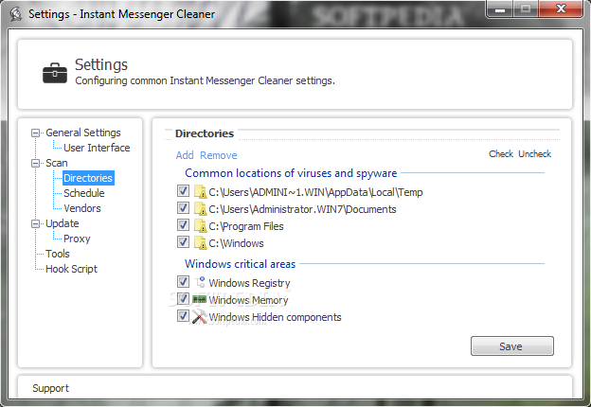The width and height of the screenshot is (591, 407).
Task: Select the C:\Windows path text
Action: [x=237, y=243]
